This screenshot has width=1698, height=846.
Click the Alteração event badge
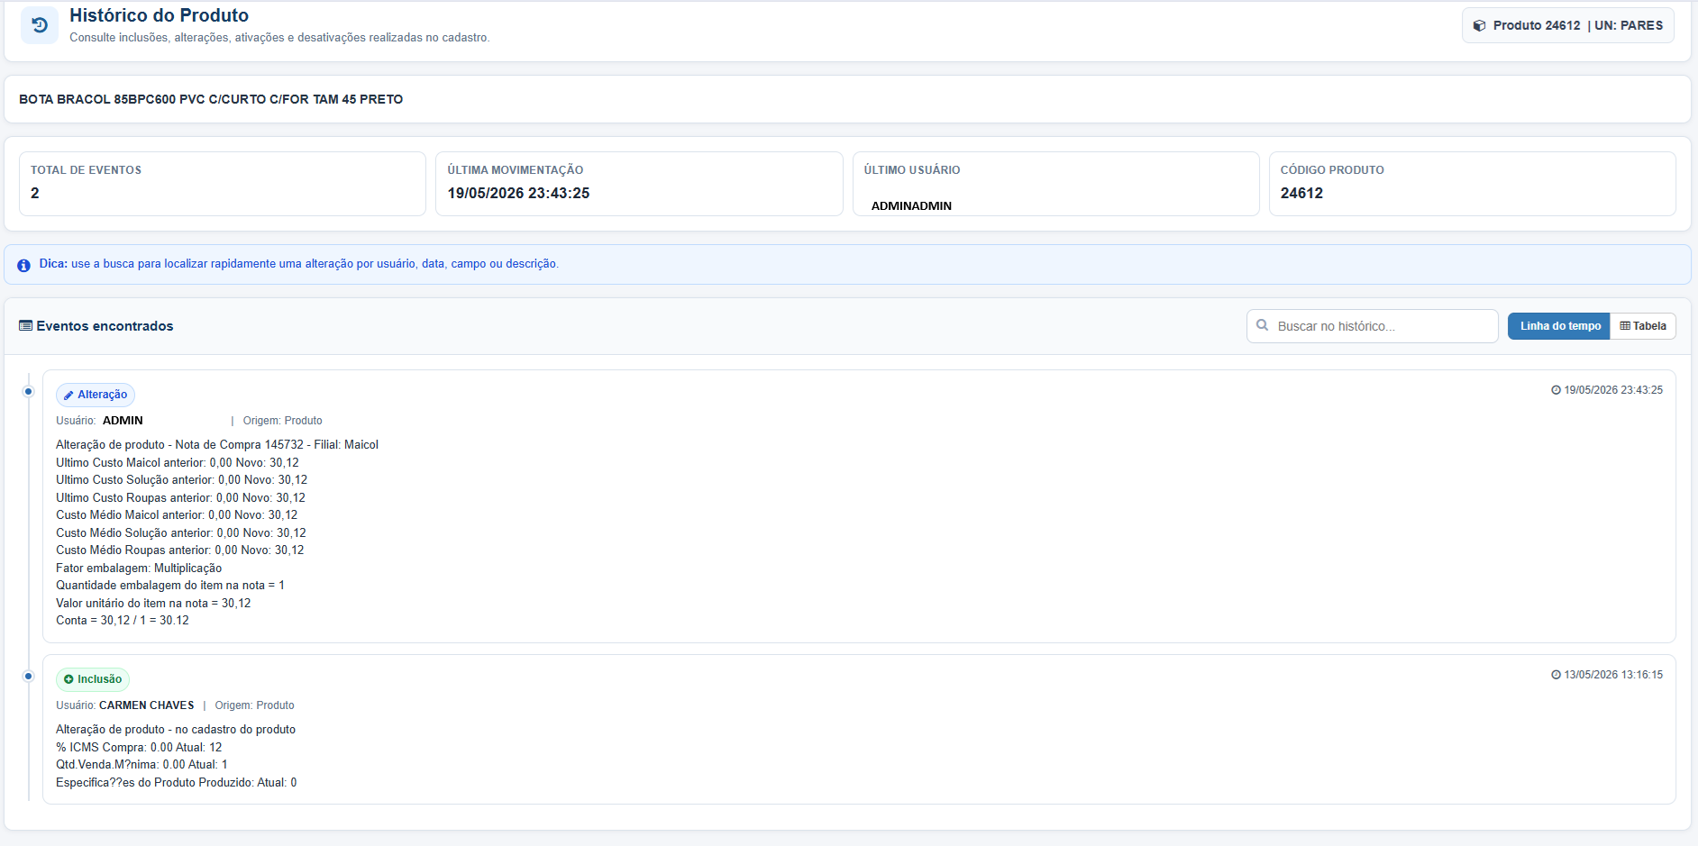pyautogui.click(x=96, y=395)
